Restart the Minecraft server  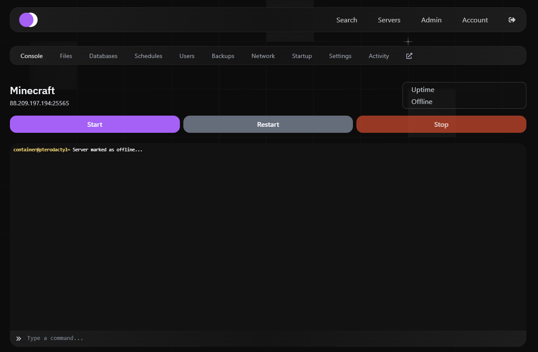click(x=268, y=124)
